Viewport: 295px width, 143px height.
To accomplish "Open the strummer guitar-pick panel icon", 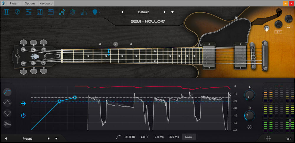I will pyautogui.click(x=17, y=12).
